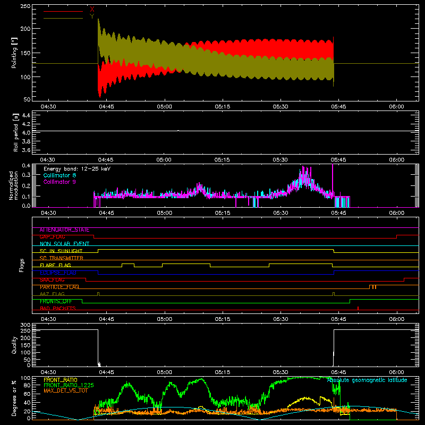Click the FLARE_FLAG label
Viewport: 425px width, 425px height.
click(x=55, y=265)
